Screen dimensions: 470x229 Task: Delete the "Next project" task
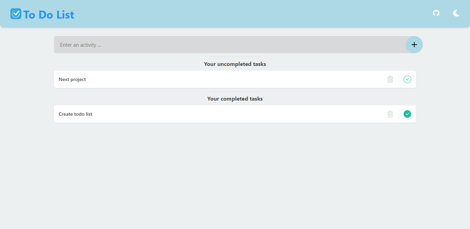click(390, 79)
